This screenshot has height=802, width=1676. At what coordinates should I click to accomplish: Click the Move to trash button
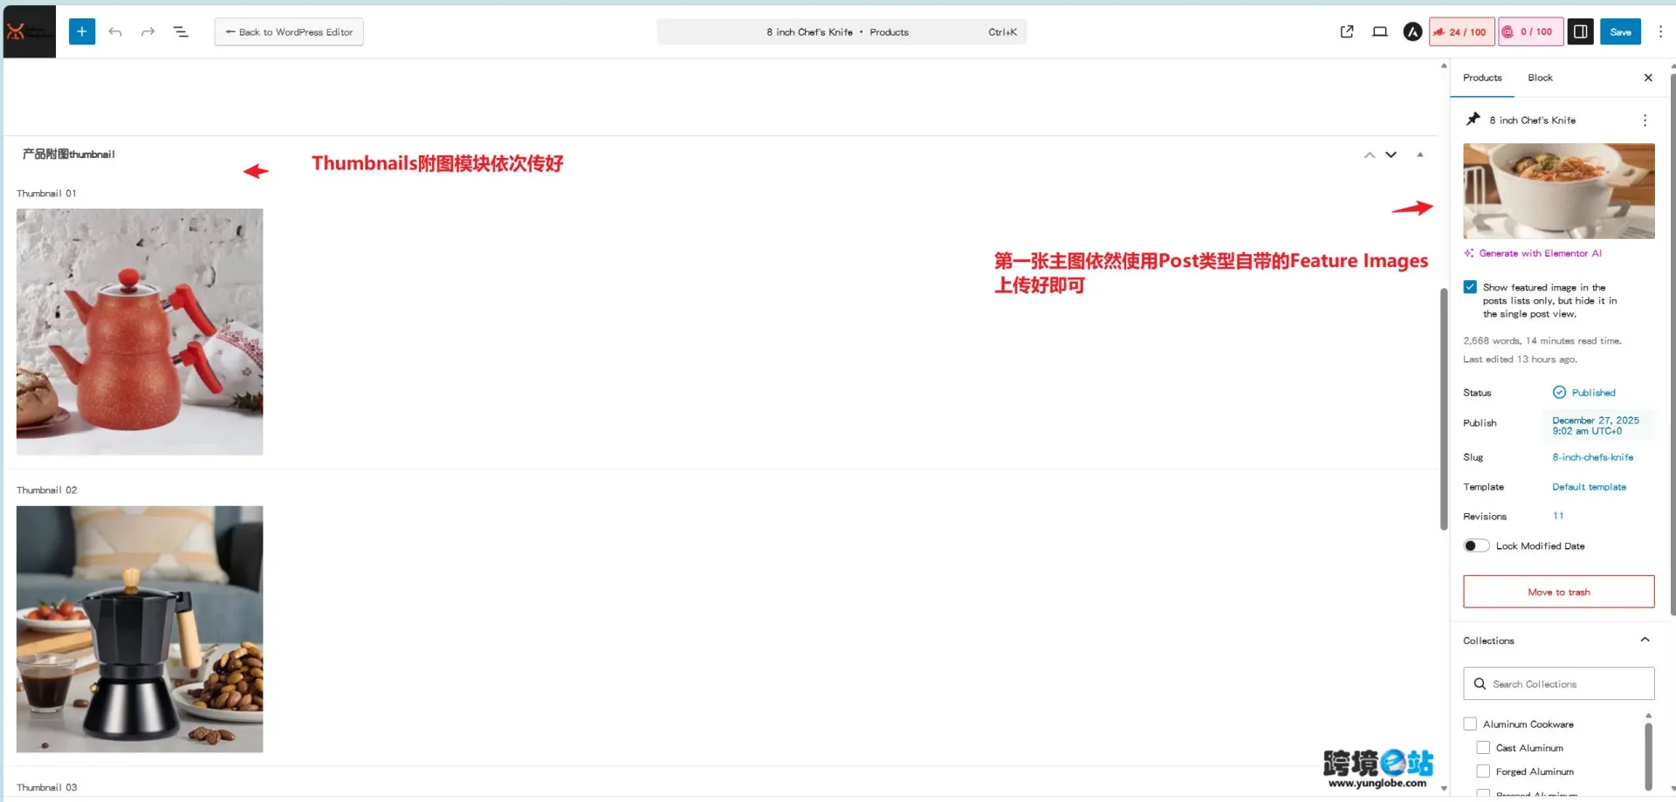pyautogui.click(x=1558, y=592)
